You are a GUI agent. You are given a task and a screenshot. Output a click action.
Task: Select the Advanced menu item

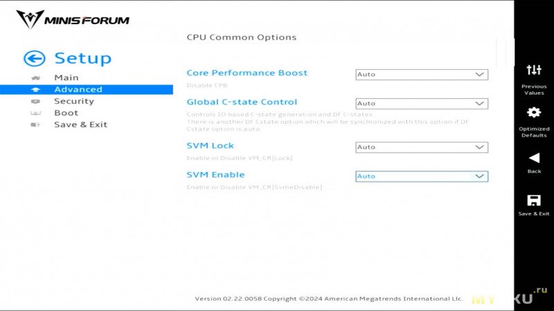coord(87,90)
